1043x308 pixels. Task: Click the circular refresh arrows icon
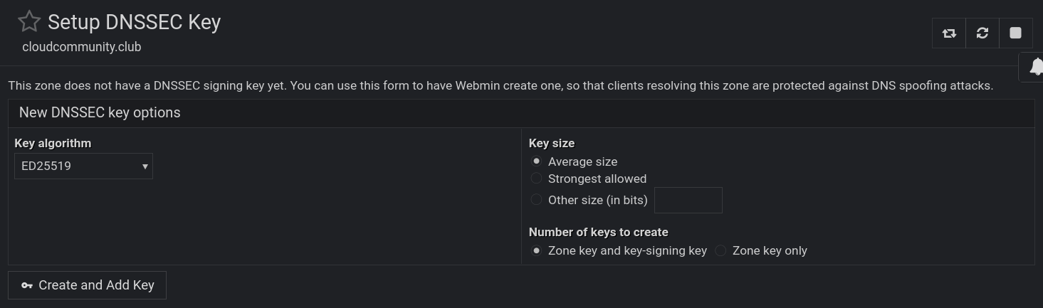tap(982, 33)
